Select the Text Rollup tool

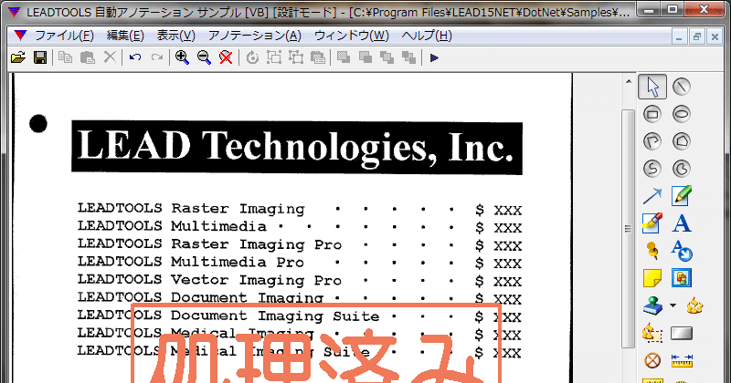coord(681,251)
